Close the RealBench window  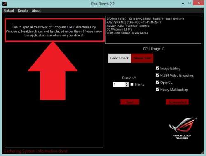(x=199, y=3)
